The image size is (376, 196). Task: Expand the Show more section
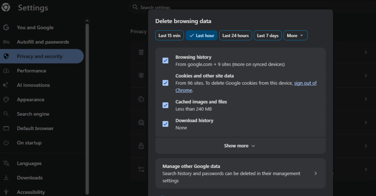[x=240, y=146]
